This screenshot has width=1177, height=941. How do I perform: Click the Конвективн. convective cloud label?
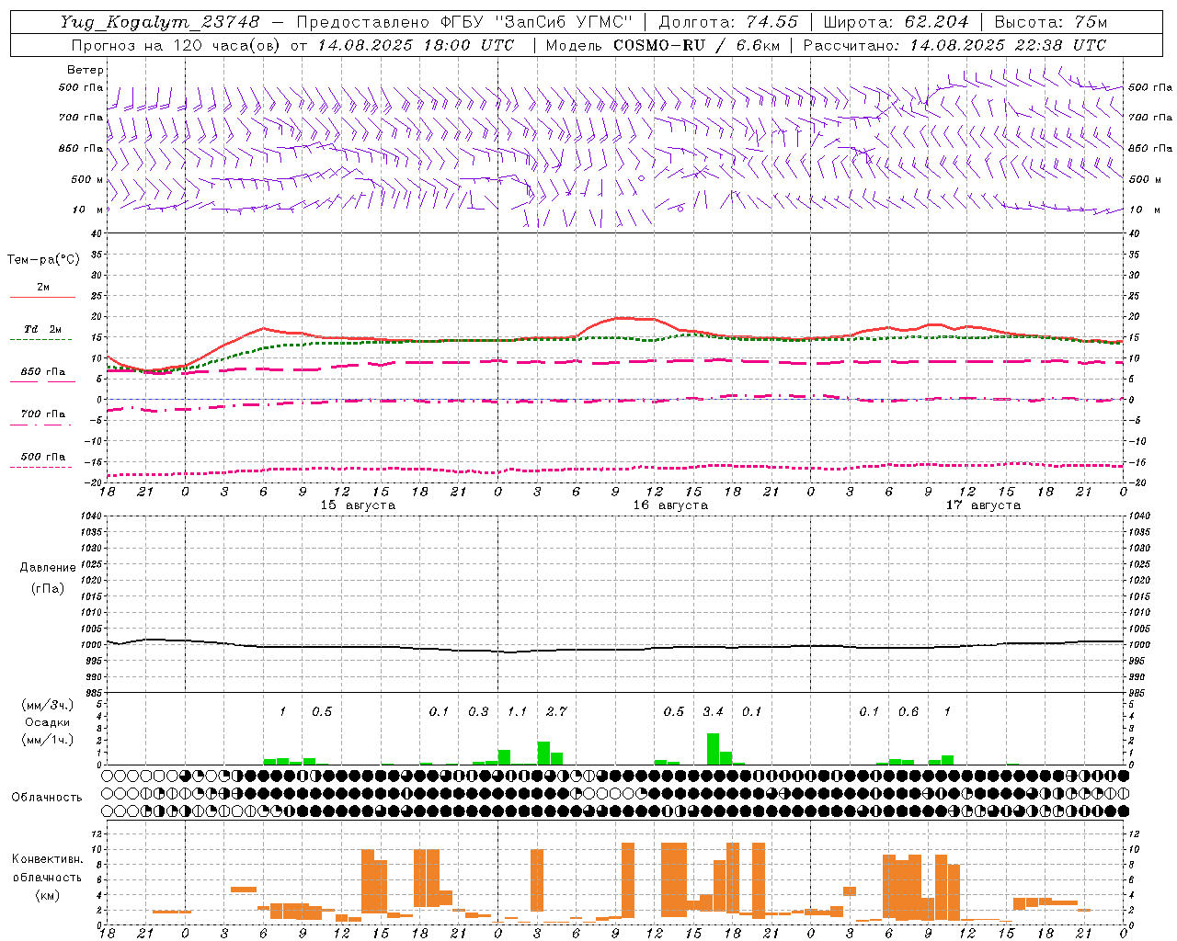(x=48, y=859)
